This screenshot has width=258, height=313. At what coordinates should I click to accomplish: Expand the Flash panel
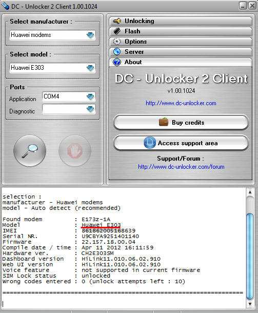coord(181,31)
